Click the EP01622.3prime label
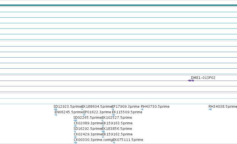This screenshot has height=144, width=237. (x=97, y=112)
